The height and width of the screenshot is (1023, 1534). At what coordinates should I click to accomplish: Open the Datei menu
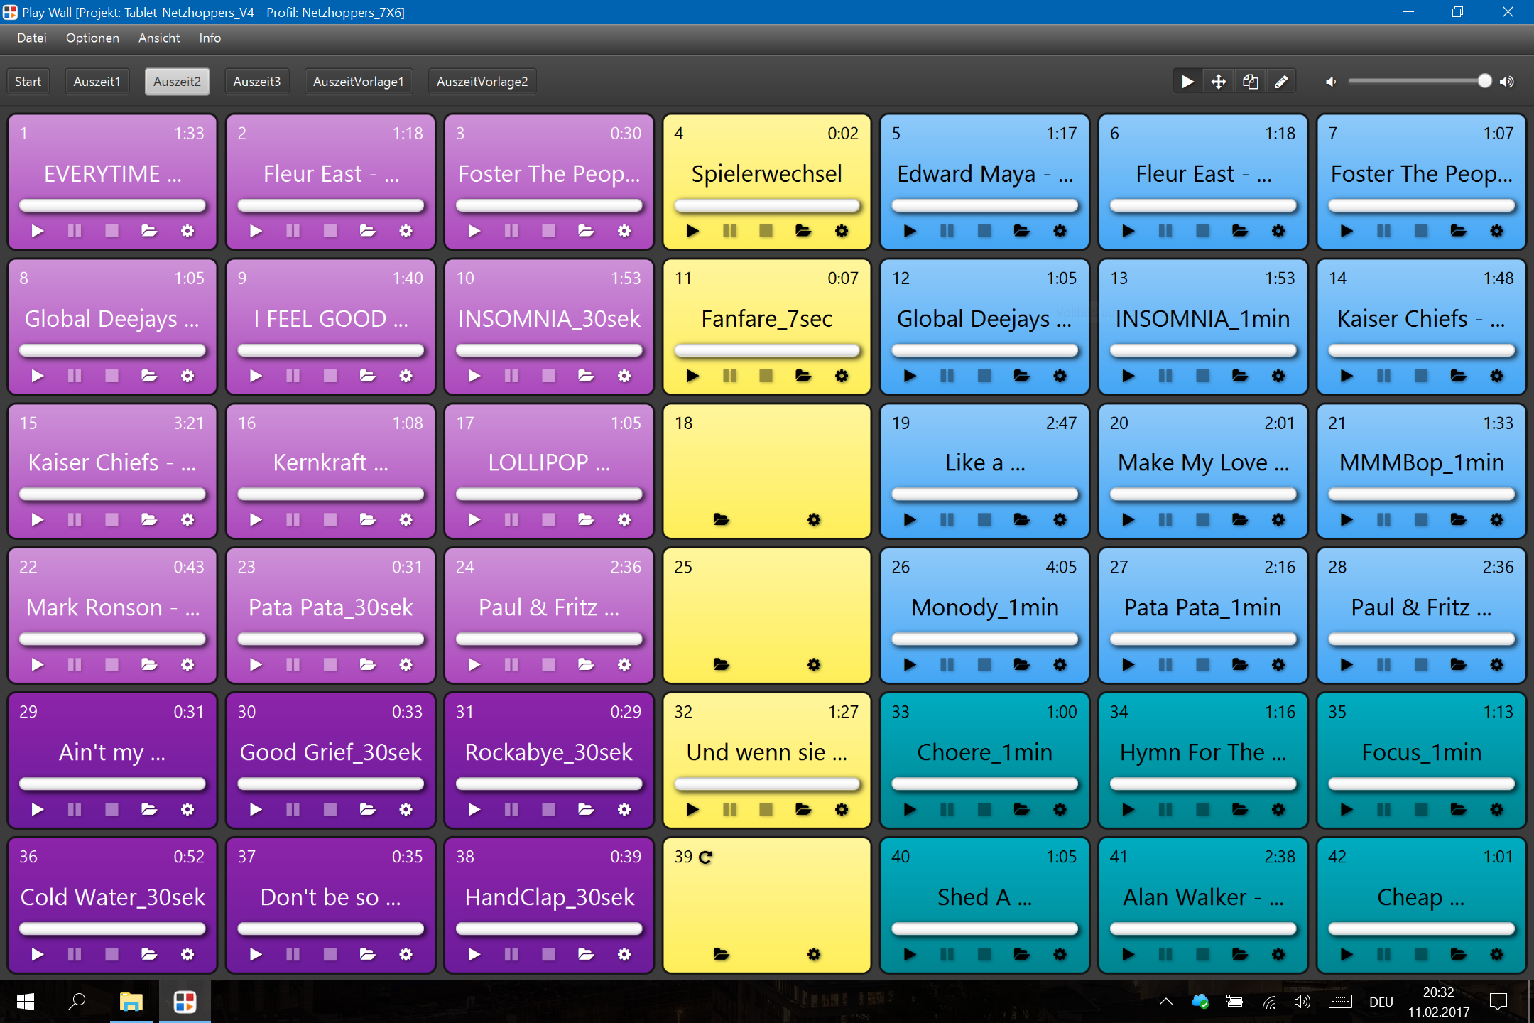32,38
